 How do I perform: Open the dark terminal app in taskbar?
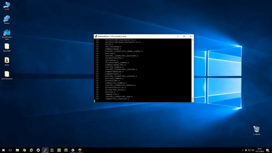tap(52, 150)
